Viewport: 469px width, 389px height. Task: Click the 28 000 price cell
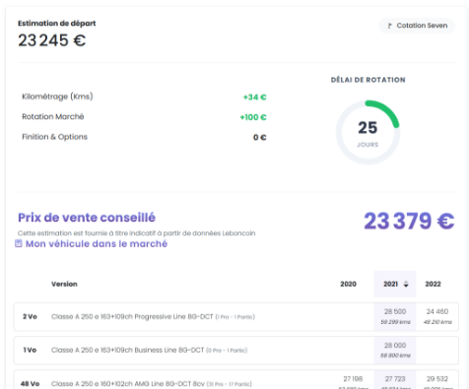[x=395, y=346]
